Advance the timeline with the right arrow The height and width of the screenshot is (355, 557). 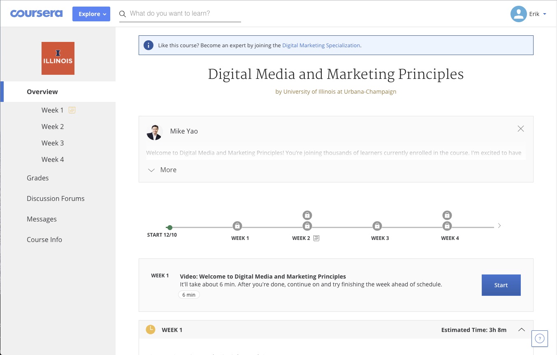coord(499,226)
